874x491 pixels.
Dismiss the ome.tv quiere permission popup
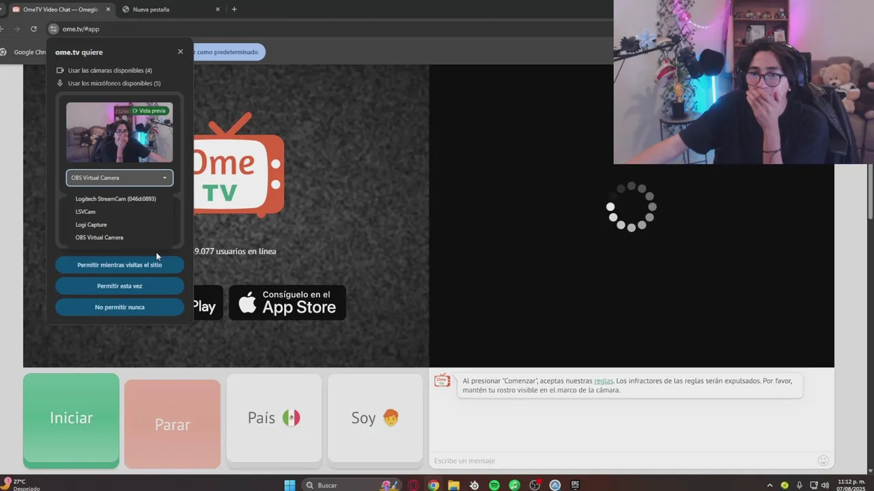pos(180,52)
